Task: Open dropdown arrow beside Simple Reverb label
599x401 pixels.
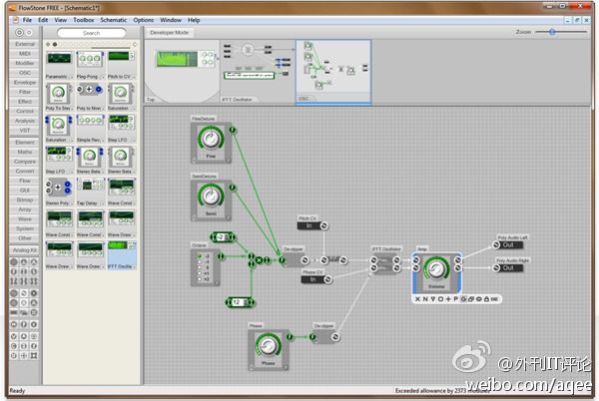Action: (103, 140)
